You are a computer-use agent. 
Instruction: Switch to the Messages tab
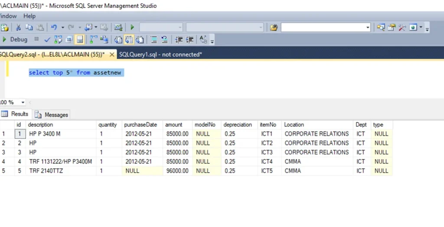pos(51,115)
